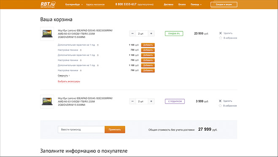The image size is (278, 157).
Task: Add first Настройка техники service for 750 руб
Action: (148, 50)
